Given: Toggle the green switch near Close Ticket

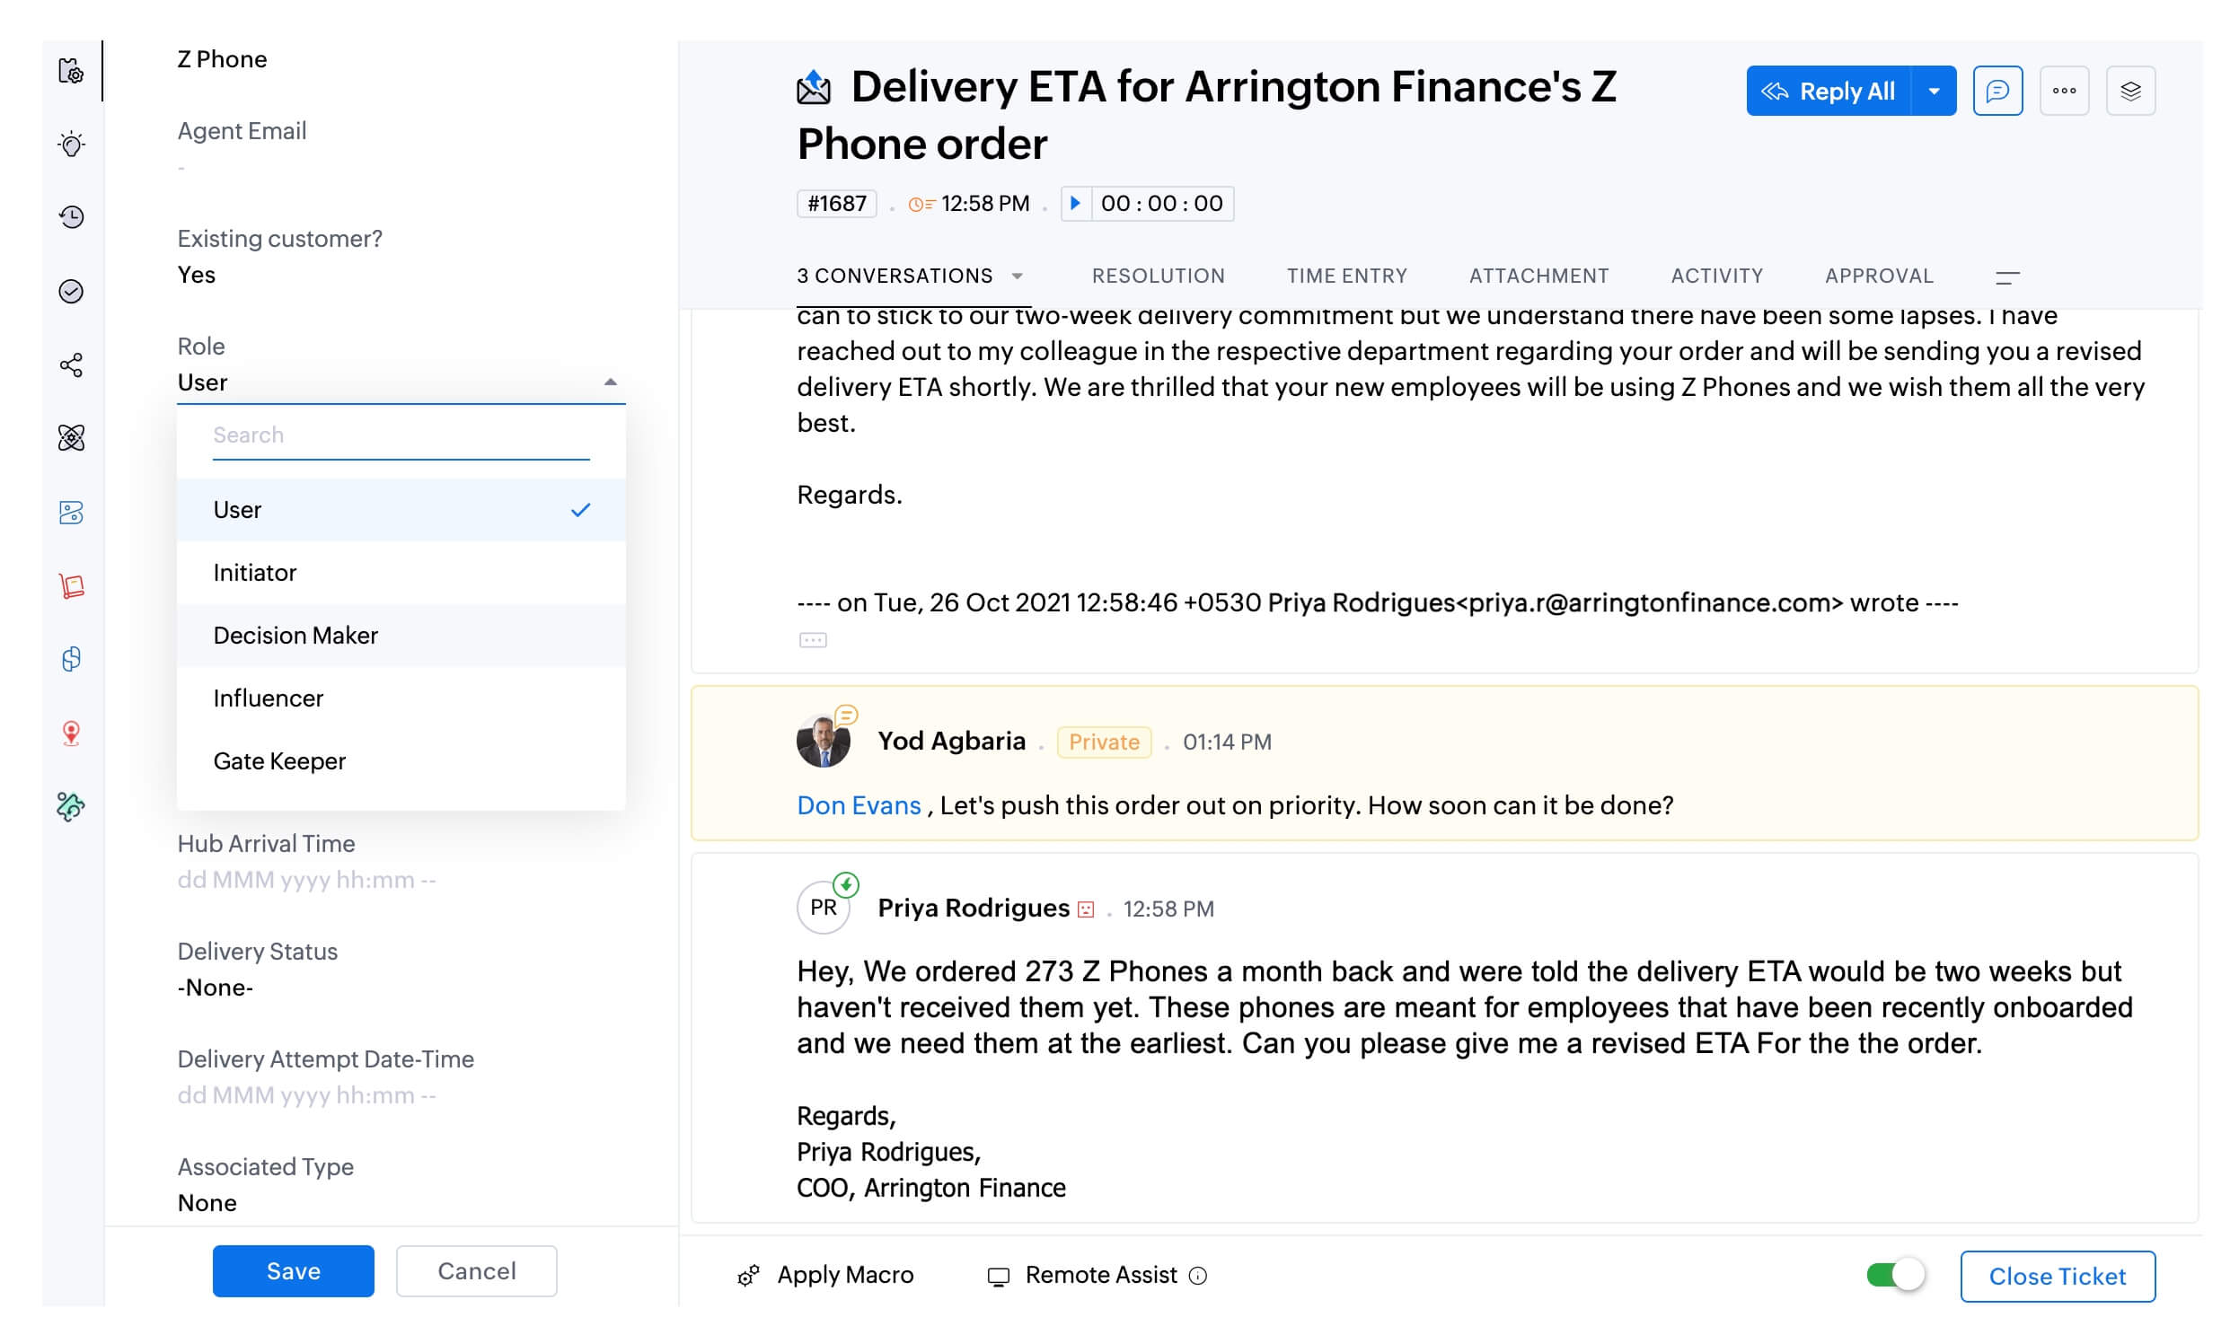Looking at the screenshot, I should pyautogui.click(x=1895, y=1275).
